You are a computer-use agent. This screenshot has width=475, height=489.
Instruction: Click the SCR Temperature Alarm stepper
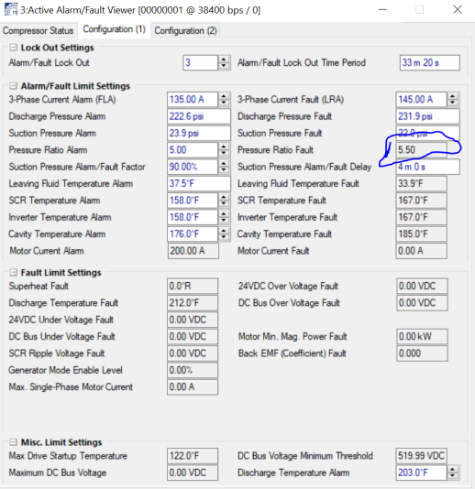pyautogui.click(x=224, y=201)
